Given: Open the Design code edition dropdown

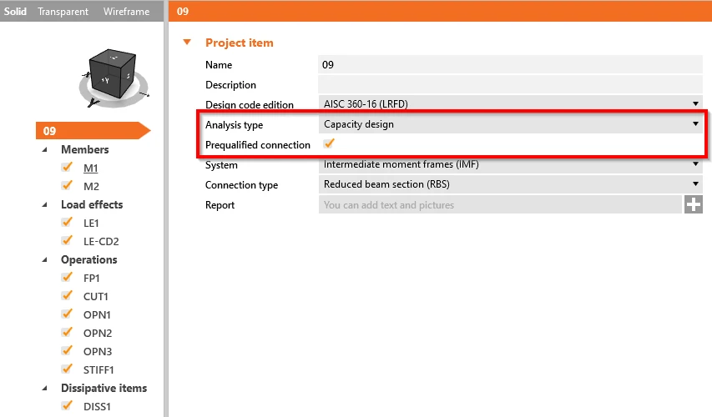Looking at the screenshot, I should click(511, 104).
